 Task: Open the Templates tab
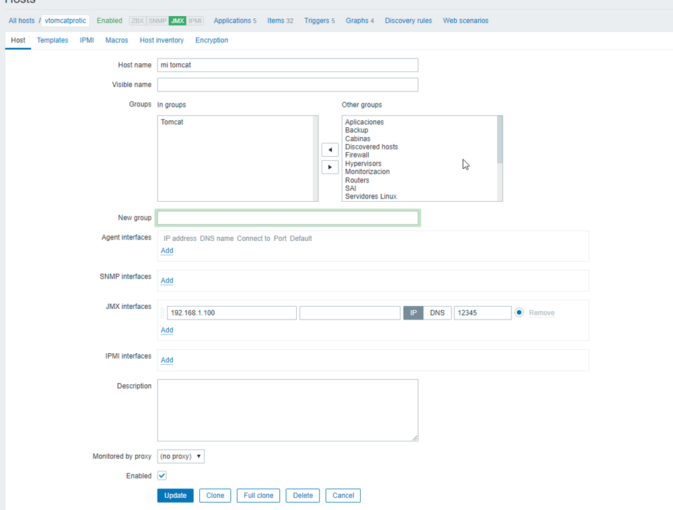tap(52, 40)
